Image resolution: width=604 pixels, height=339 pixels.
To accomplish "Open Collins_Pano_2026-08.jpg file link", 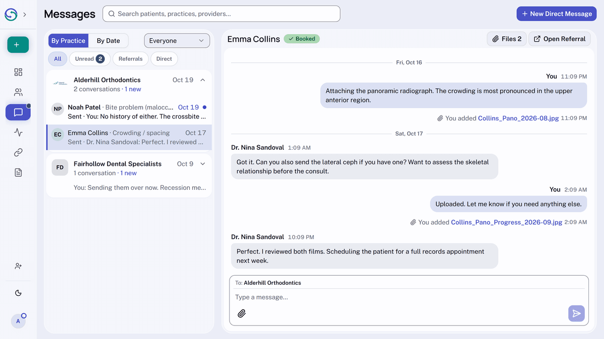I will [x=518, y=118].
